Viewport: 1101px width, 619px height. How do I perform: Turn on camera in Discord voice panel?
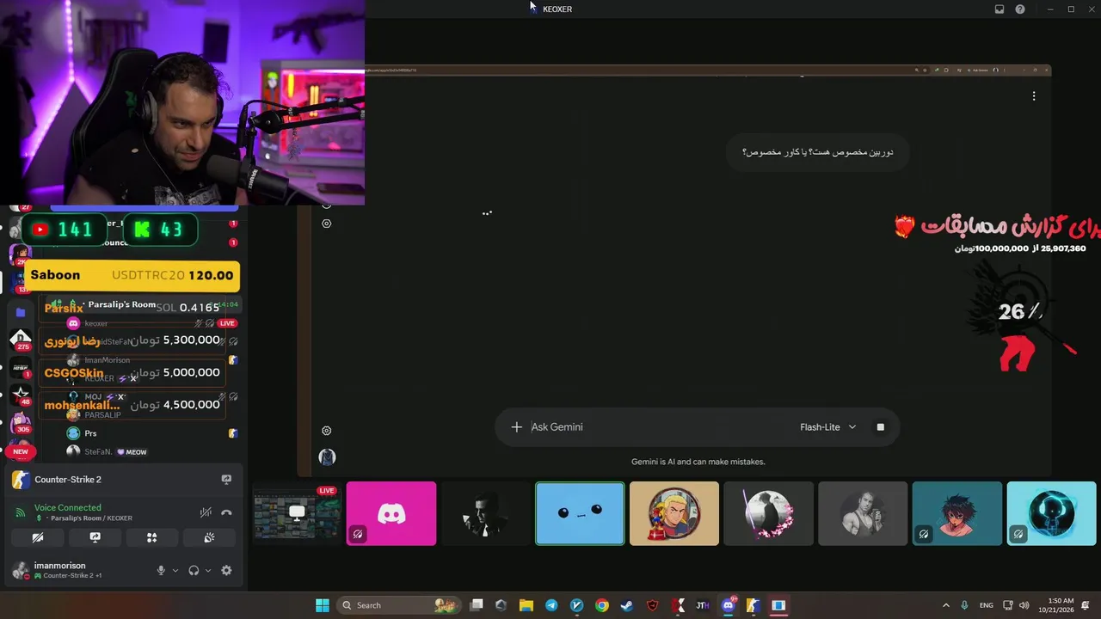pos(38,537)
